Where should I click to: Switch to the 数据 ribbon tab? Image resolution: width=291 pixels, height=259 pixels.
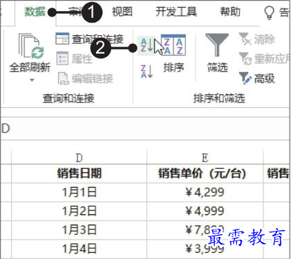point(35,12)
